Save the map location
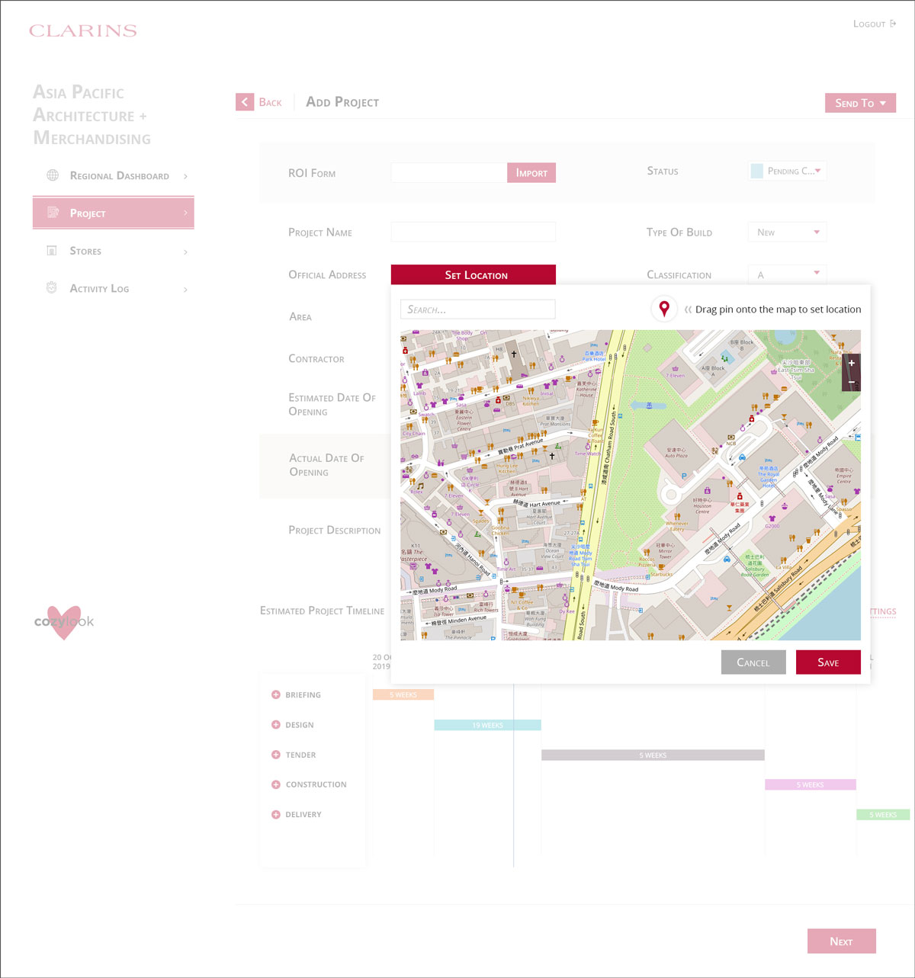Screen dimensions: 915x978 point(828,662)
